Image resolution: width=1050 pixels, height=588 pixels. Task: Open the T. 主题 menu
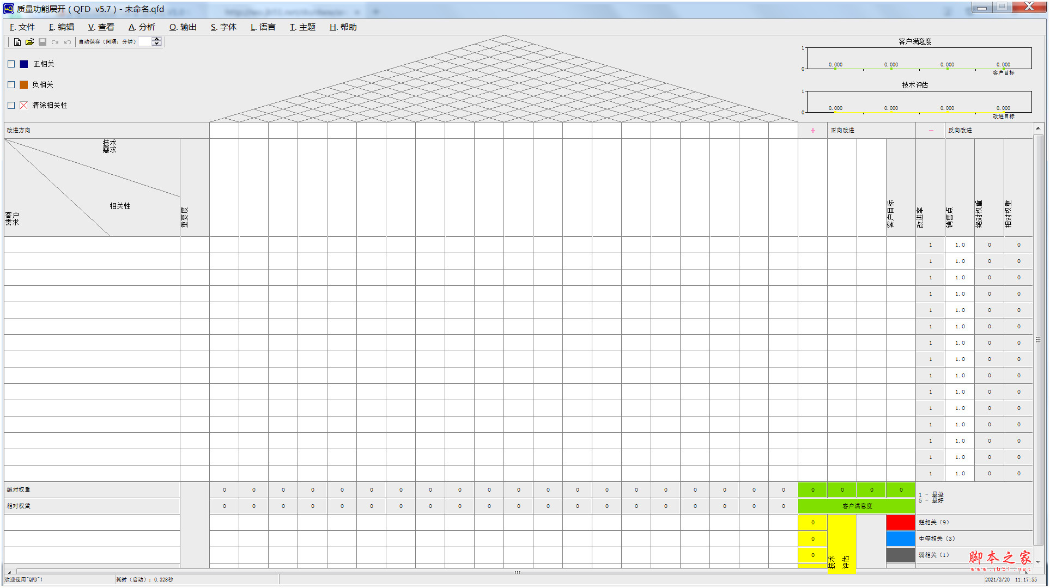tap(302, 27)
